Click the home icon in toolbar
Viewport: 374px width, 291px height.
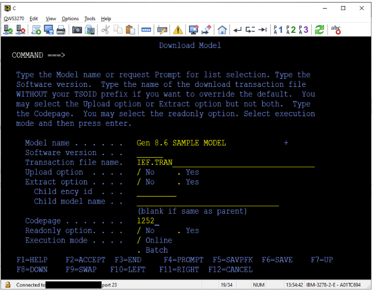coord(221,30)
